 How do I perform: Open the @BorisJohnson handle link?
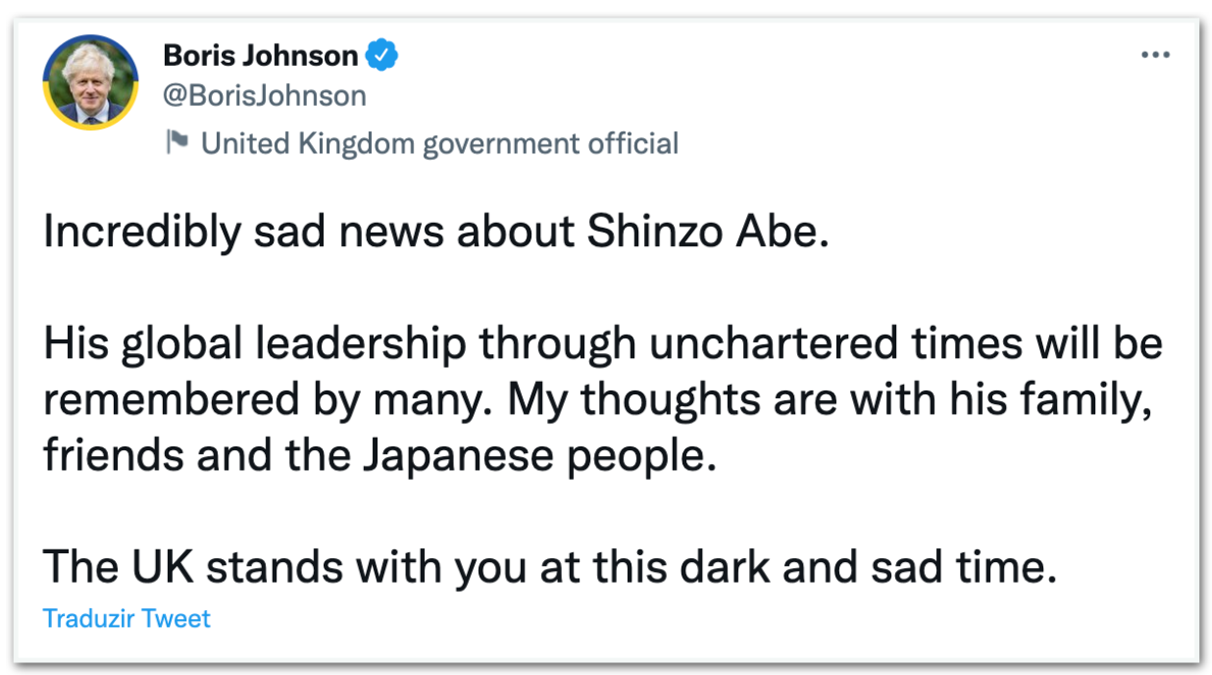265,95
